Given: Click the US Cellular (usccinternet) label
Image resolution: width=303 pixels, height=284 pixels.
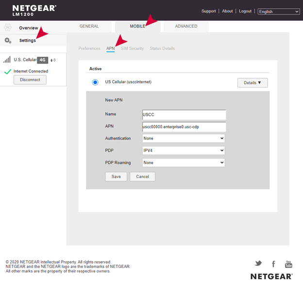Looking at the screenshot, I should (128, 82).
